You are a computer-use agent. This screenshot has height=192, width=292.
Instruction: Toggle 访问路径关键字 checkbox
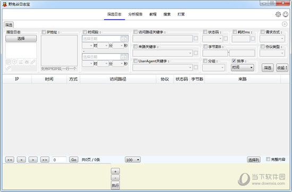coord(135,32)
